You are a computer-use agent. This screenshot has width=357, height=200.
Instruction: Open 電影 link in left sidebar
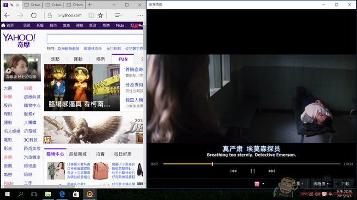pyautogui.click(x=8, y=140)
